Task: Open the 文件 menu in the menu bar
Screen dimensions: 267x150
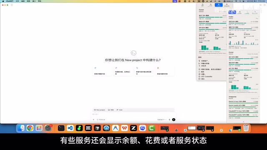Action: [18, 1]
